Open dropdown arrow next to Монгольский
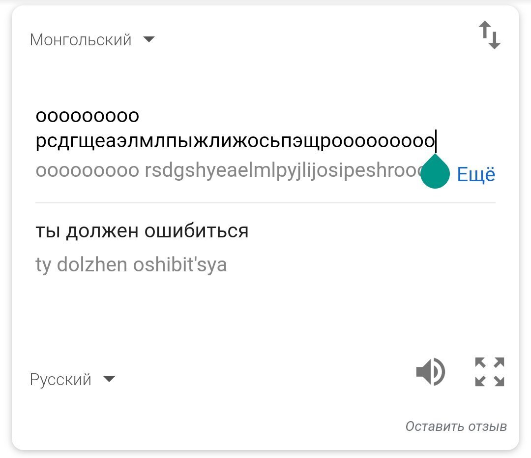531x458 pixels. (149, 39)
